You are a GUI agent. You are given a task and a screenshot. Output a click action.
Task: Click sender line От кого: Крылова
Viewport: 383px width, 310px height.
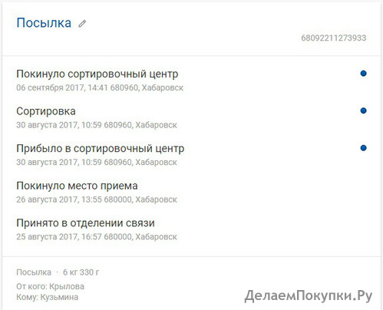(x=50, y=286)
